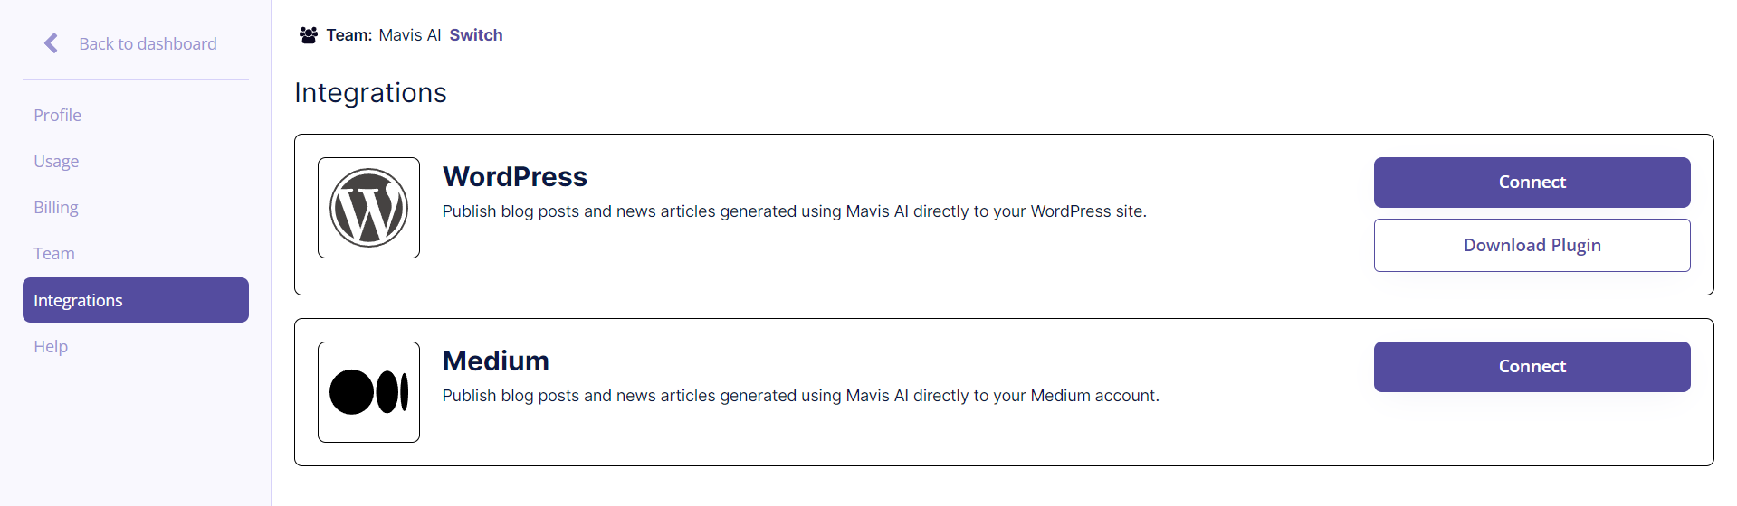Viewport: 1737px width, 506px height.
Task: Connect the WordPress integration
Action: (1532, 183)
